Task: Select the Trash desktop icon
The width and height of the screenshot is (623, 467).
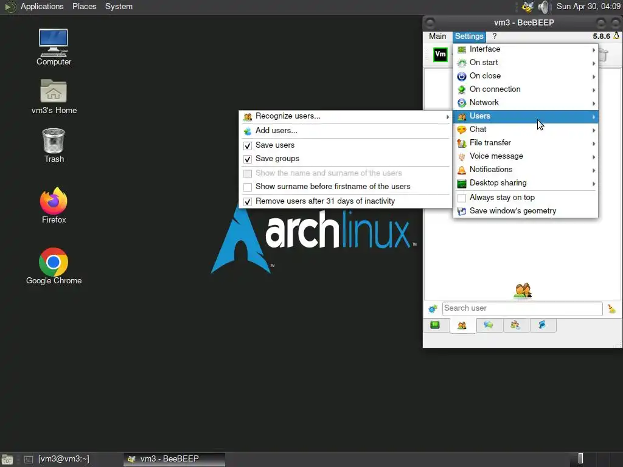Action: pyautogui.click(x=54, y=145)
